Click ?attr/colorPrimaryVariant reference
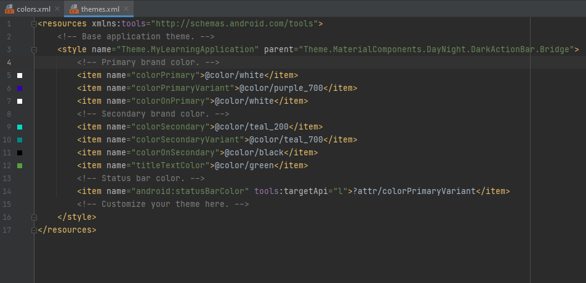The height and width of the screenshot is (283, 586). (414, 192)
